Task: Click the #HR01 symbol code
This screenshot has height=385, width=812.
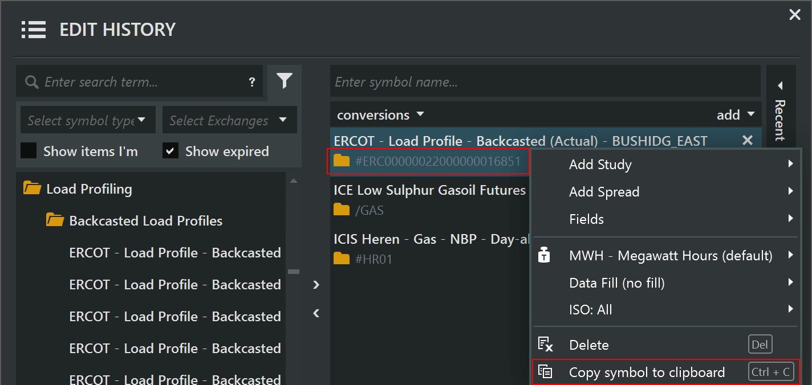Action: point(373,260)
